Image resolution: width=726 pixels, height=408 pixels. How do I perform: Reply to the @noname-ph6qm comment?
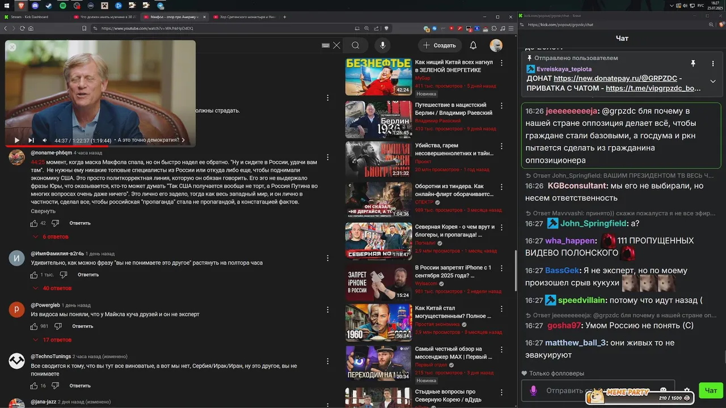coord(80,223)
